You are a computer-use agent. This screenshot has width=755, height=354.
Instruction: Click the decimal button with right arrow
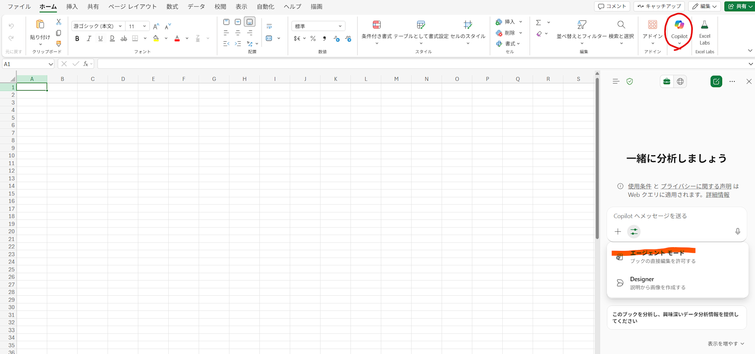(348, 38)
